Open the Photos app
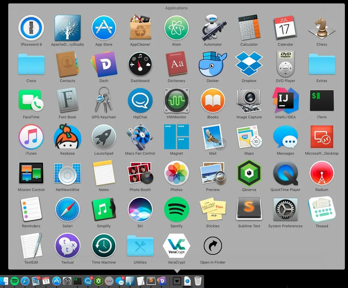This screenshot has width=348, height=288. [x=177, y=173]
